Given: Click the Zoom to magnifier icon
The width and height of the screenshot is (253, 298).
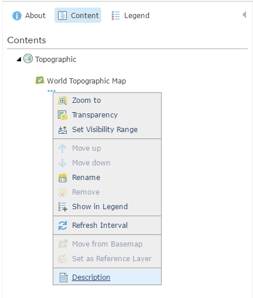Looking at the screenshot, I should 63,101.
